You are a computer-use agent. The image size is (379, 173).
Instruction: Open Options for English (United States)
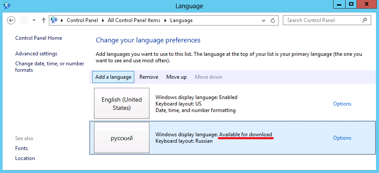(x=342, y=104)
